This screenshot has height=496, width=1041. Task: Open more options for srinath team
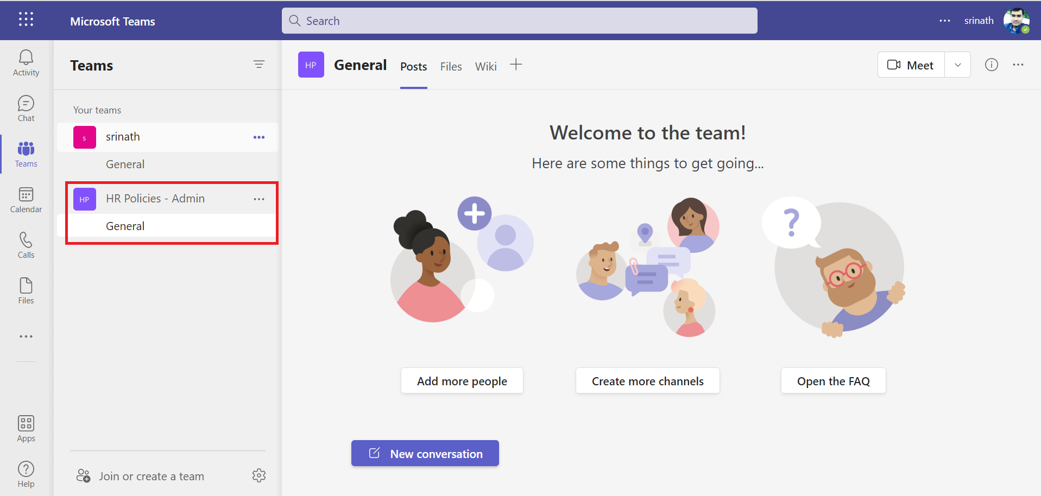click(x=259, y=137)
